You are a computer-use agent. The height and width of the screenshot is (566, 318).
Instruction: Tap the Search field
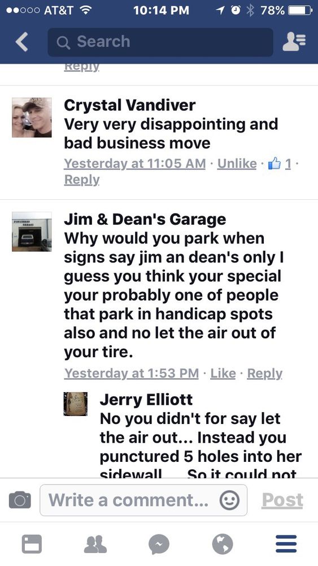click(160, 42)
